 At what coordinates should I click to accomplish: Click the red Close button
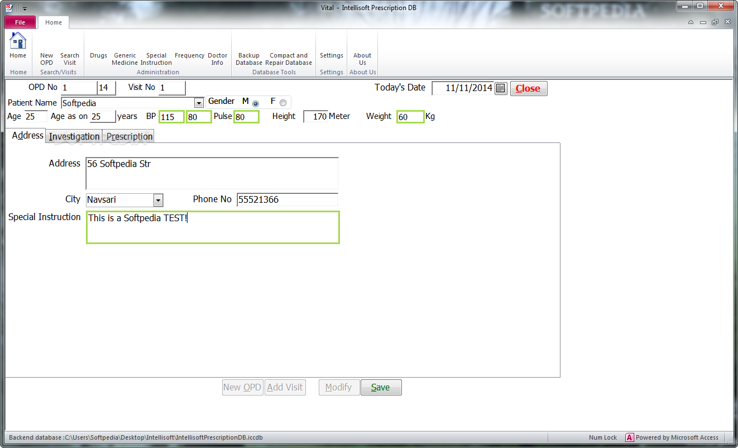(x=528, y=88)
